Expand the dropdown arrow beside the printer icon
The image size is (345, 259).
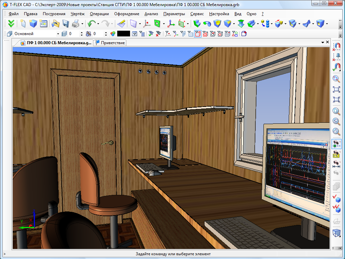pos(82,24)
